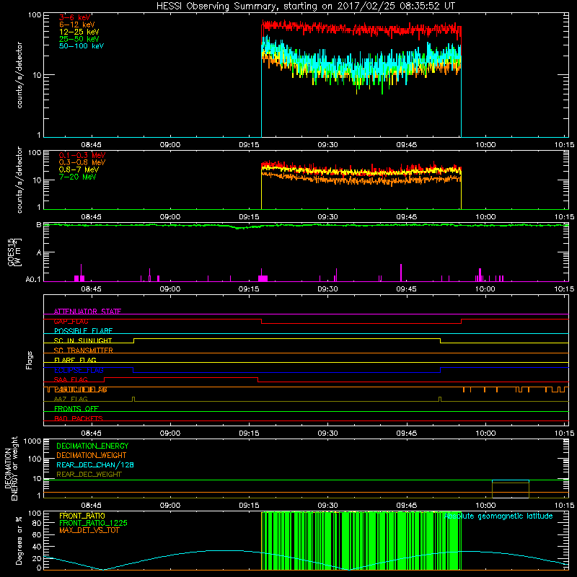Select the FRONTS_OFF flag label
The width and height of the screenshot is (577, 577).
click(x=76, y=409)
